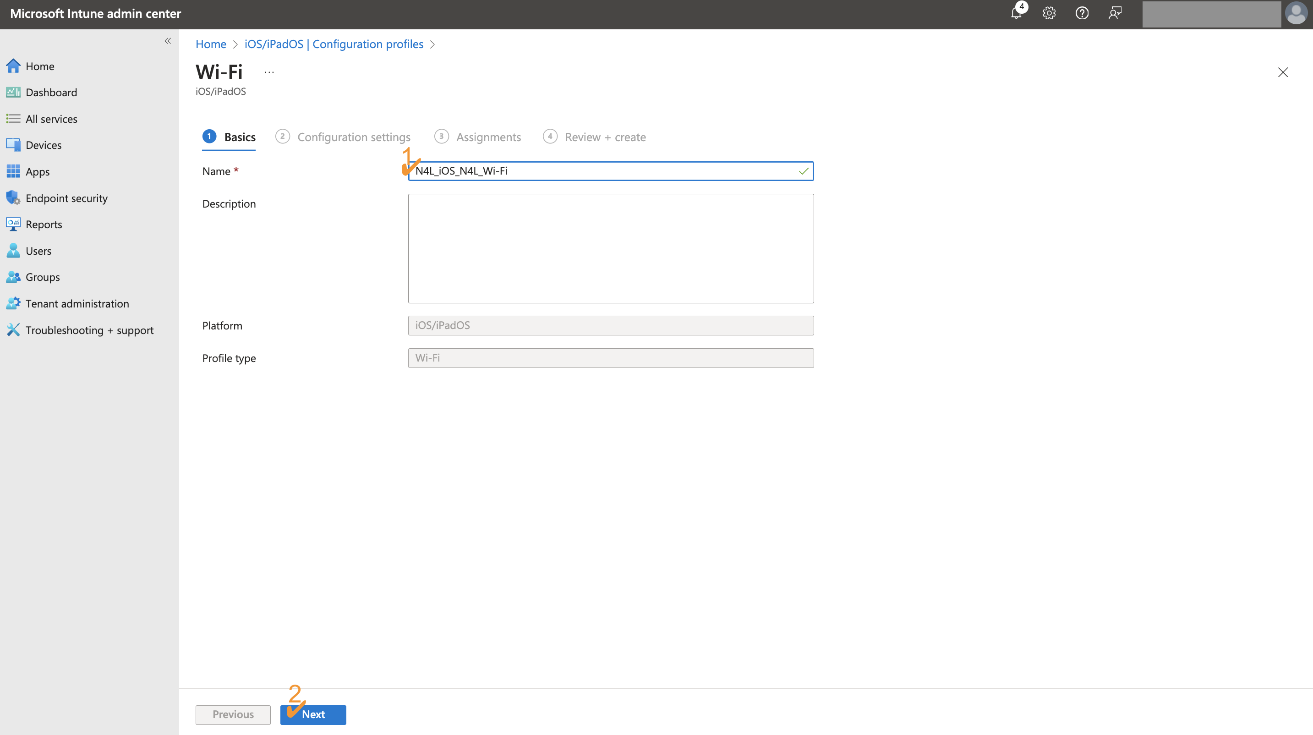Image resolution: width=1313 pixels, height=735 pixels.
Task: Open the Assignments step
Action: pyautogui.click(x=488, y=137)
